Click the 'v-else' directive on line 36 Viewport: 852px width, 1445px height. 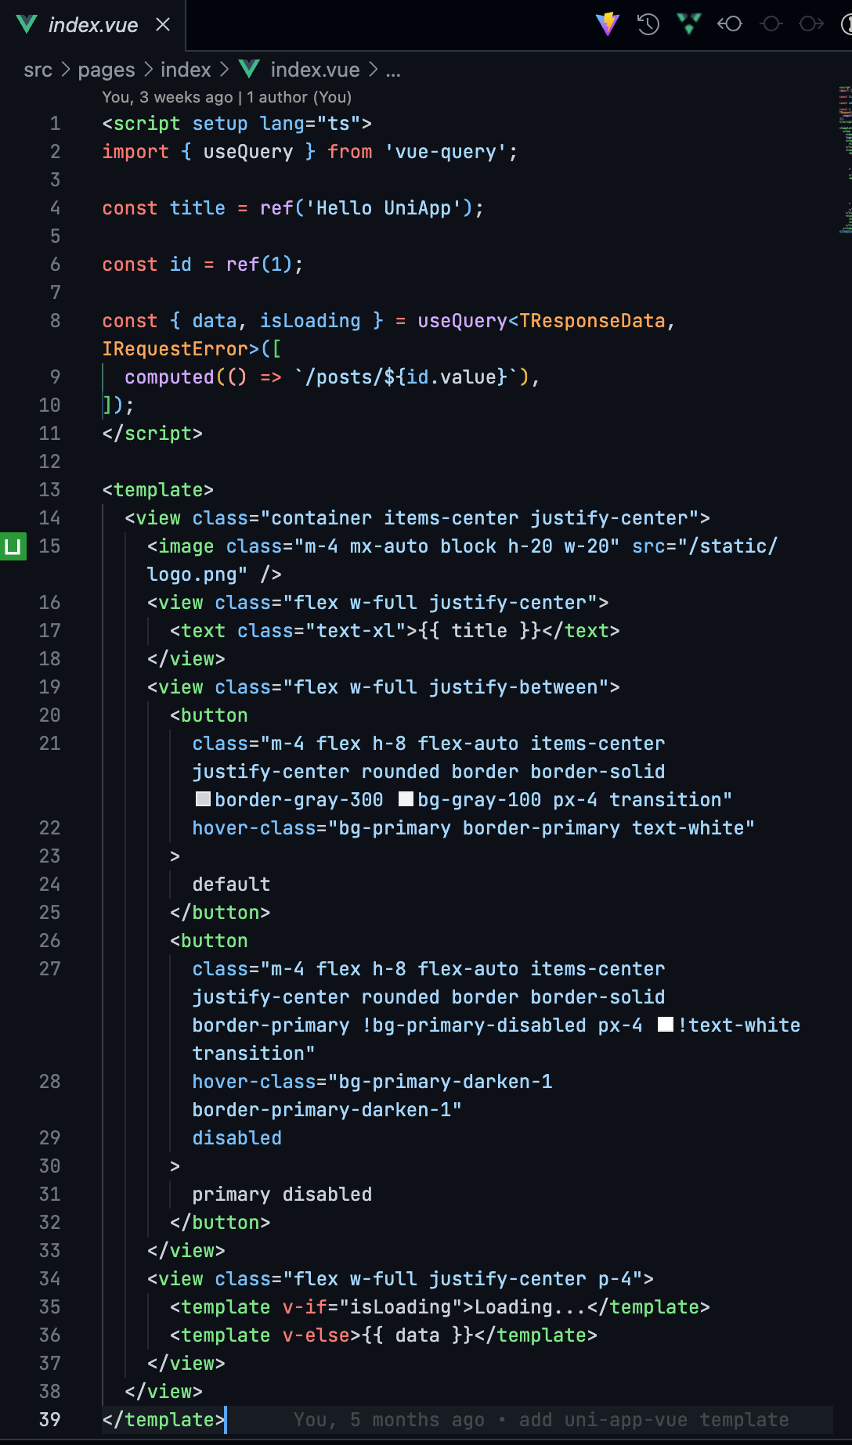[x=316, y=1335]
